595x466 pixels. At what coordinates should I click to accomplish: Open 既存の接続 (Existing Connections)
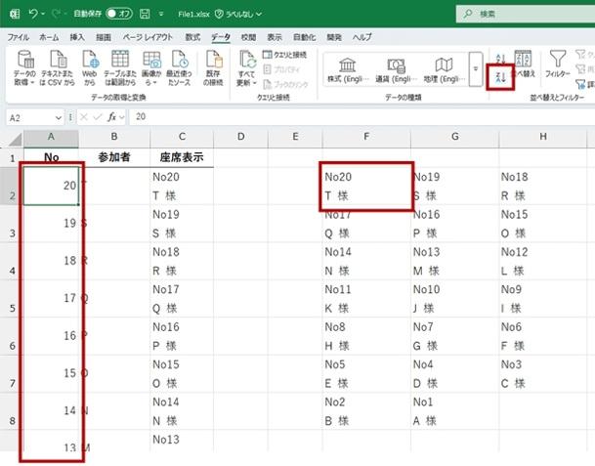coord(214,68)
